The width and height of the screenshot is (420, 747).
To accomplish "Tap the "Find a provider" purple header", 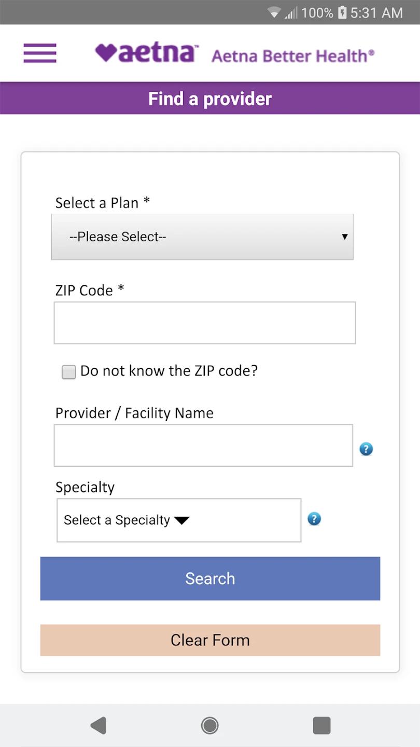I will (210, 99).
